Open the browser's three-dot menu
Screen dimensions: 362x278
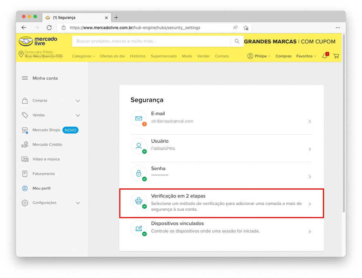point(337,27)
